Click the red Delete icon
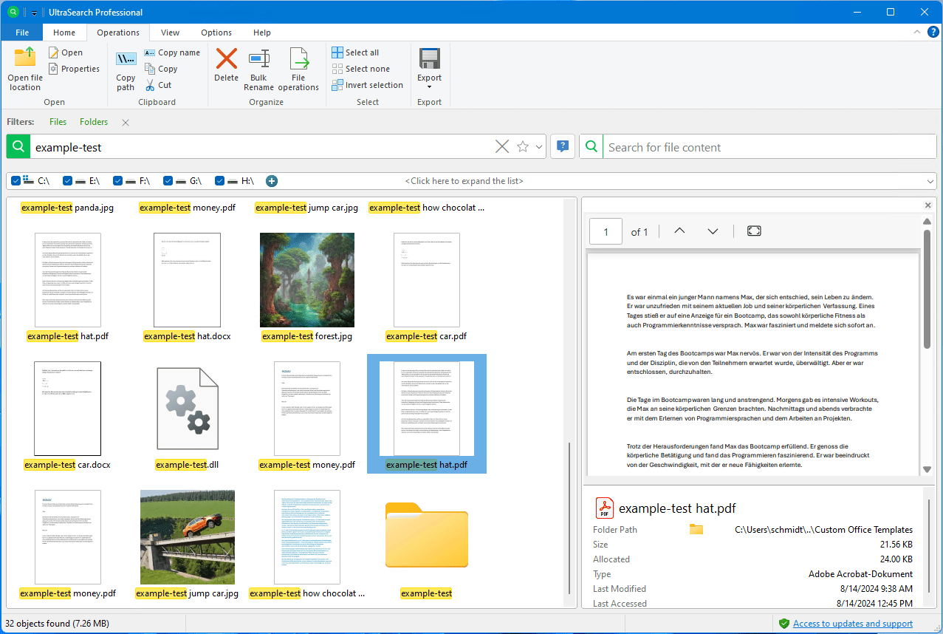 [226, 58]
